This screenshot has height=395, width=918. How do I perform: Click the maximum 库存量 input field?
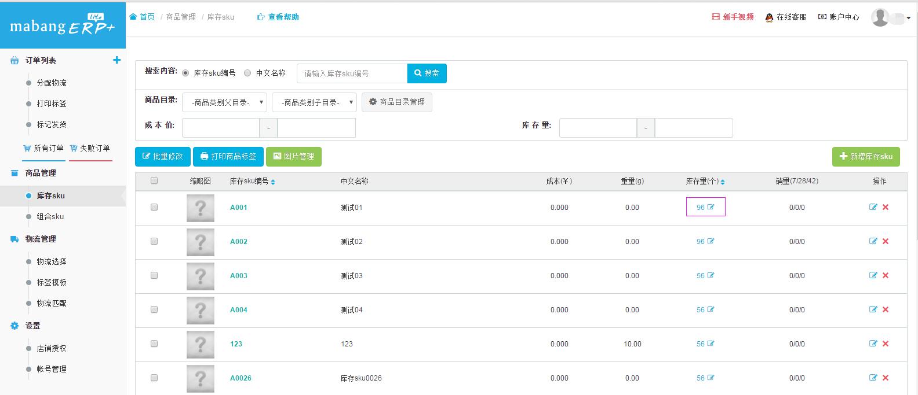point(694,128)
